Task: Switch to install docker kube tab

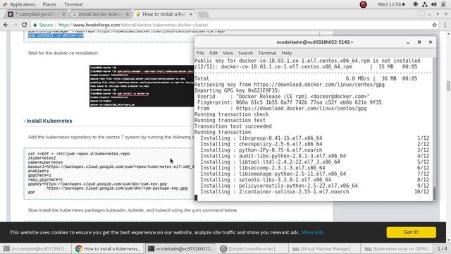Action: click(99, 14)
